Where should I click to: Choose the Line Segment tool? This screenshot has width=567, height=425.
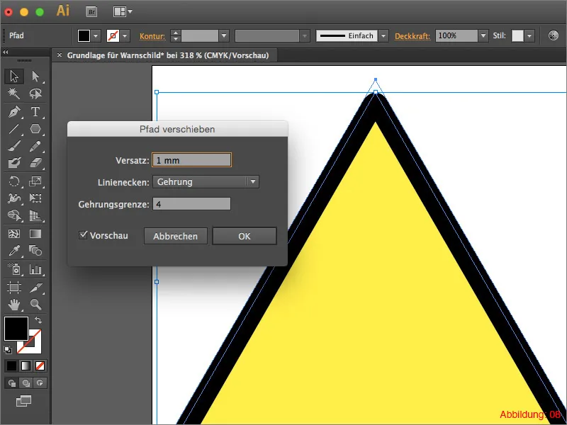[14, 129]
